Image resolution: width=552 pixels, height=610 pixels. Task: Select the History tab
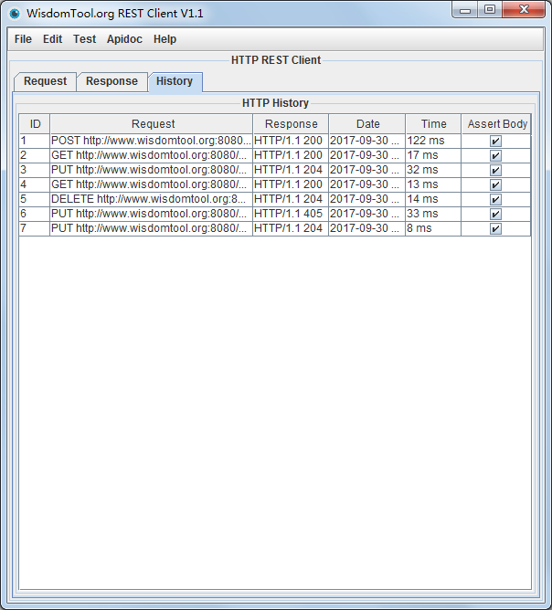pyautogui.click(x=175, y=81)
